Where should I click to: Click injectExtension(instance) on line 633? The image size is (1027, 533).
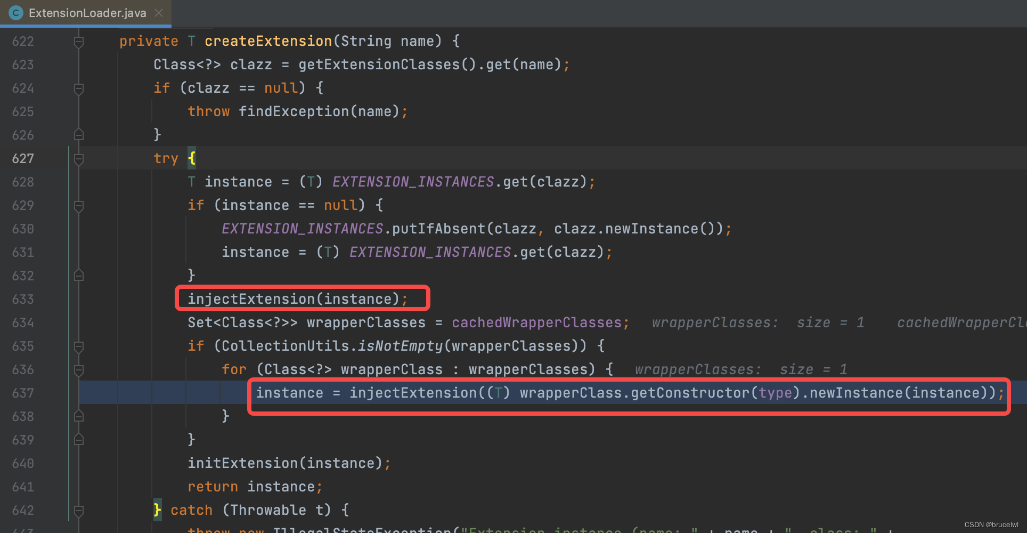tap(294, 299)
